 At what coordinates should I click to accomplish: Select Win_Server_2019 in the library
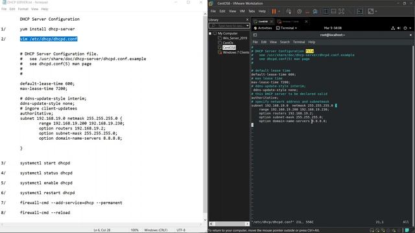[235, 38]
